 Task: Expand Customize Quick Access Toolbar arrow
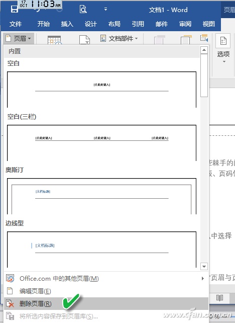point(105,9)
